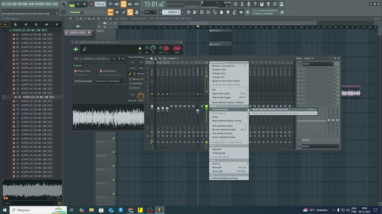Select Rename, color and icon entry

229,66
